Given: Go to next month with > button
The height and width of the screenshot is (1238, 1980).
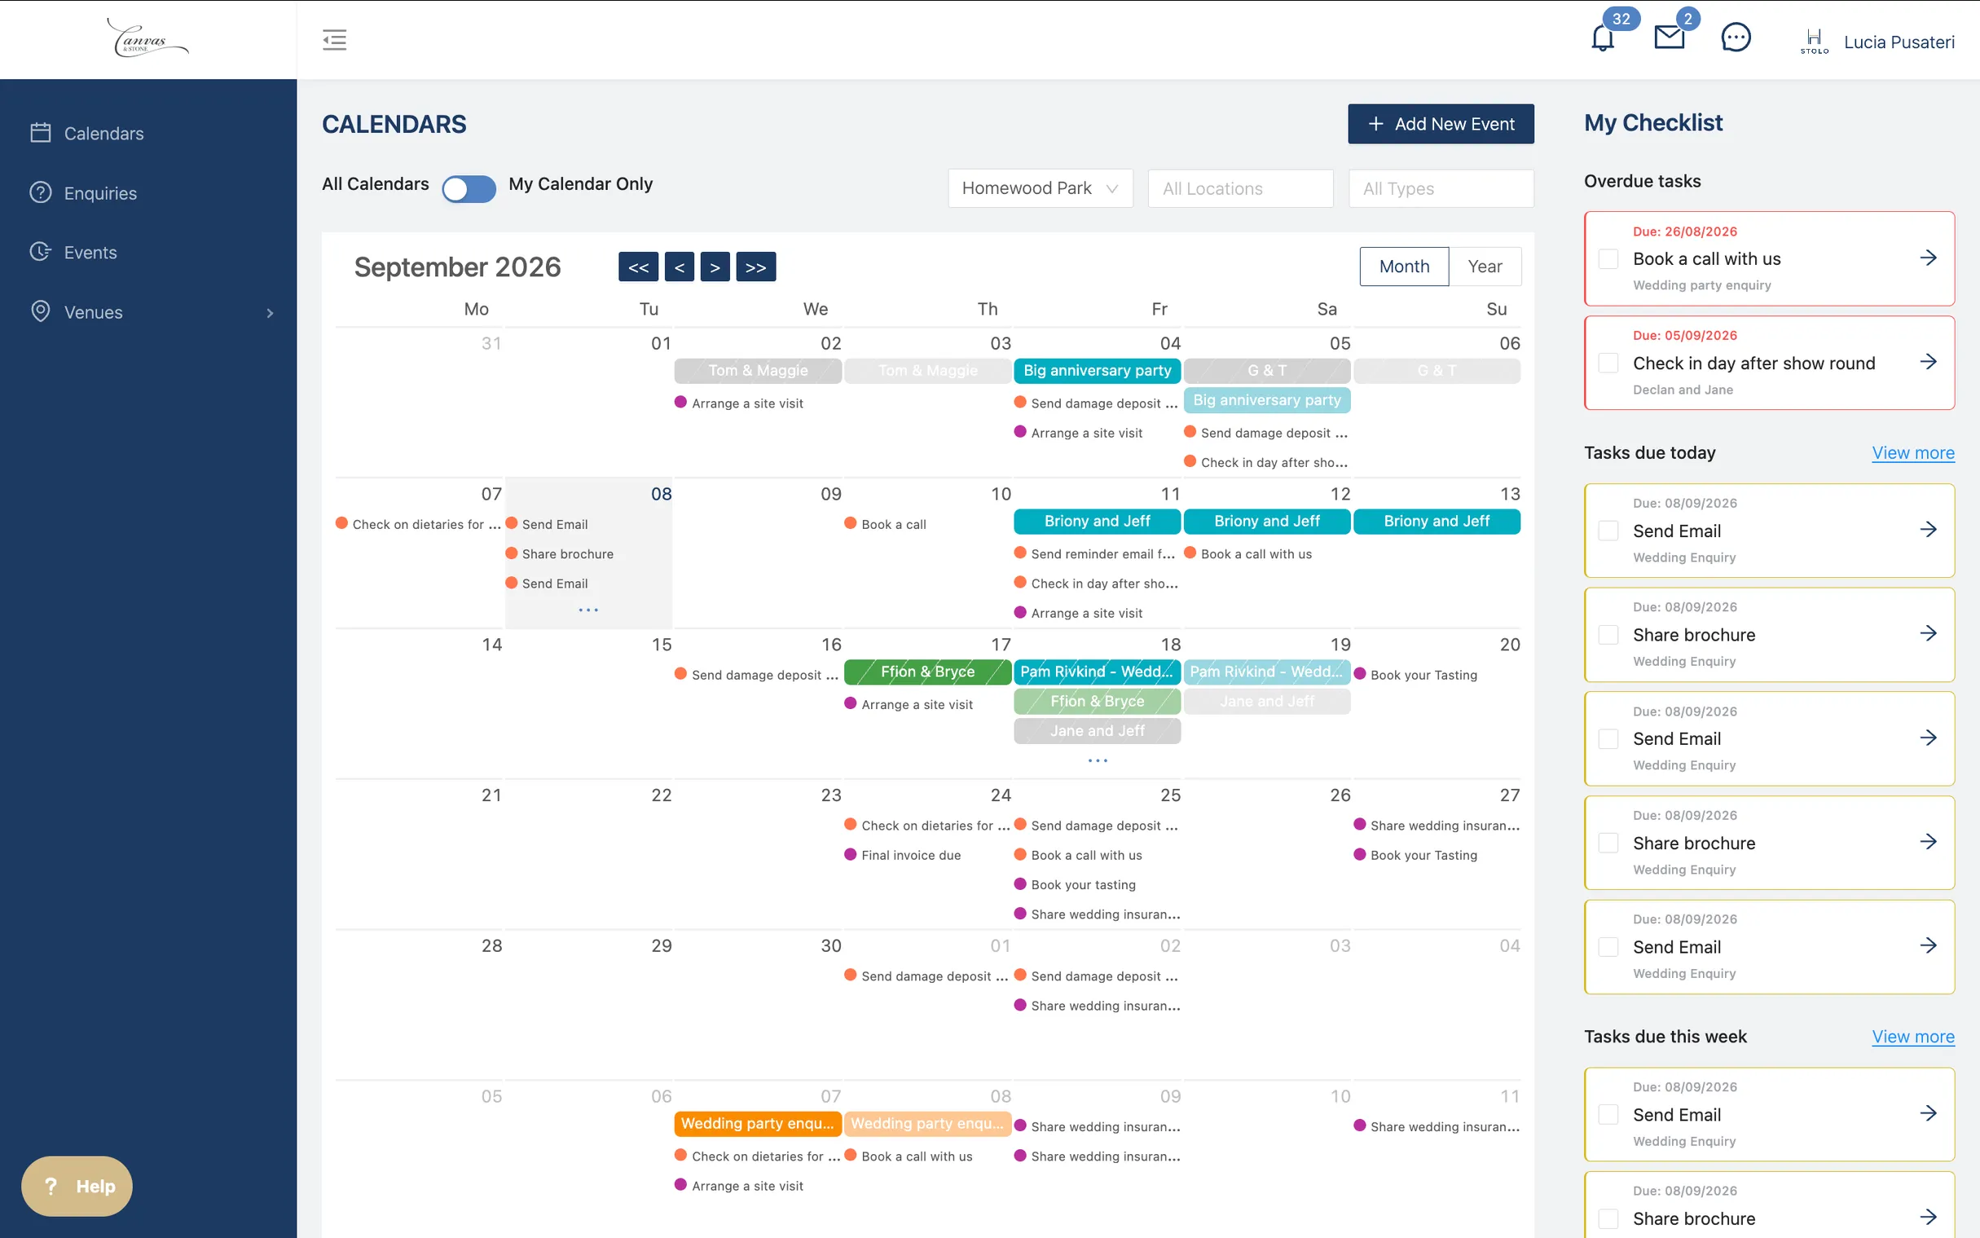Looking at the screenshot, I should 715,267.
